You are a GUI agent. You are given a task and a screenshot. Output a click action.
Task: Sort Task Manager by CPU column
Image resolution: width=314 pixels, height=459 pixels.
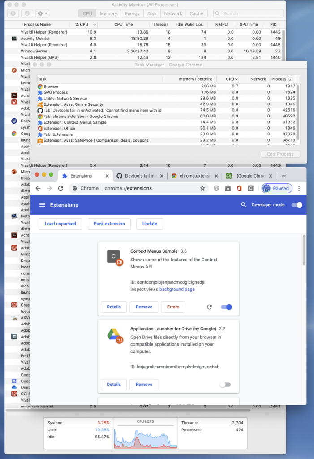click(x=232, y=79)
